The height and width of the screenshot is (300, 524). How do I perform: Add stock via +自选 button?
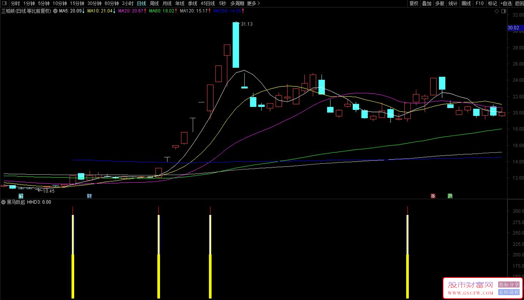click(x=506, y=4)
